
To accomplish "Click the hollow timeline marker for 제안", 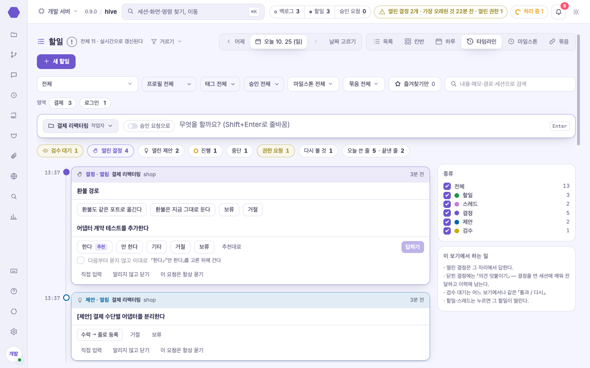I will coord(66,298).
